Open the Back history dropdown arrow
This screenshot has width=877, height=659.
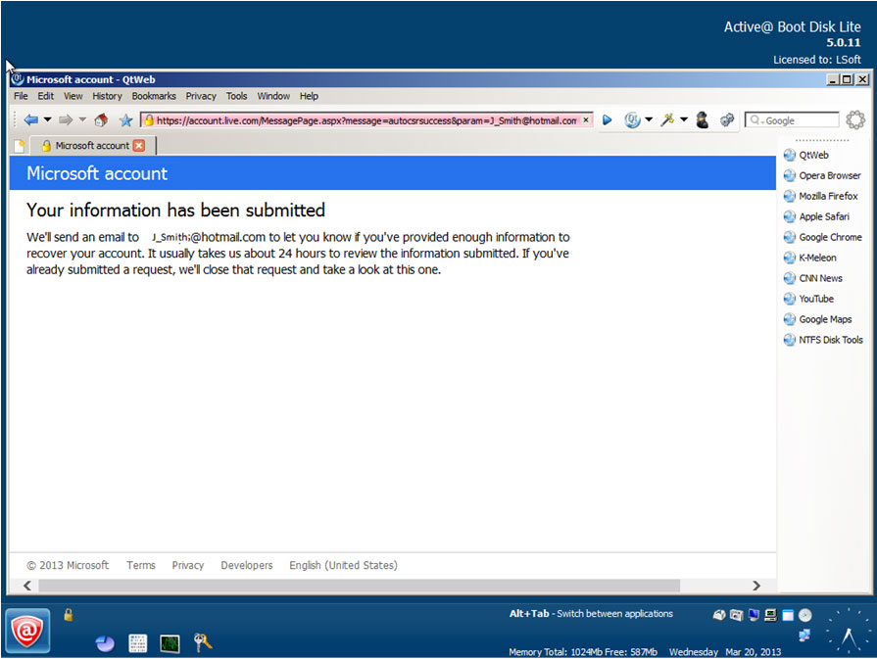[48, 119]
